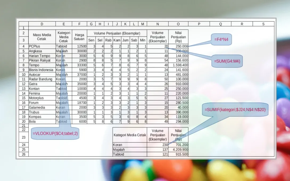Select the Pikiran Rakyat cell
Image resolution: width=290 pixels, height=181 pixels.
(42, 60)
